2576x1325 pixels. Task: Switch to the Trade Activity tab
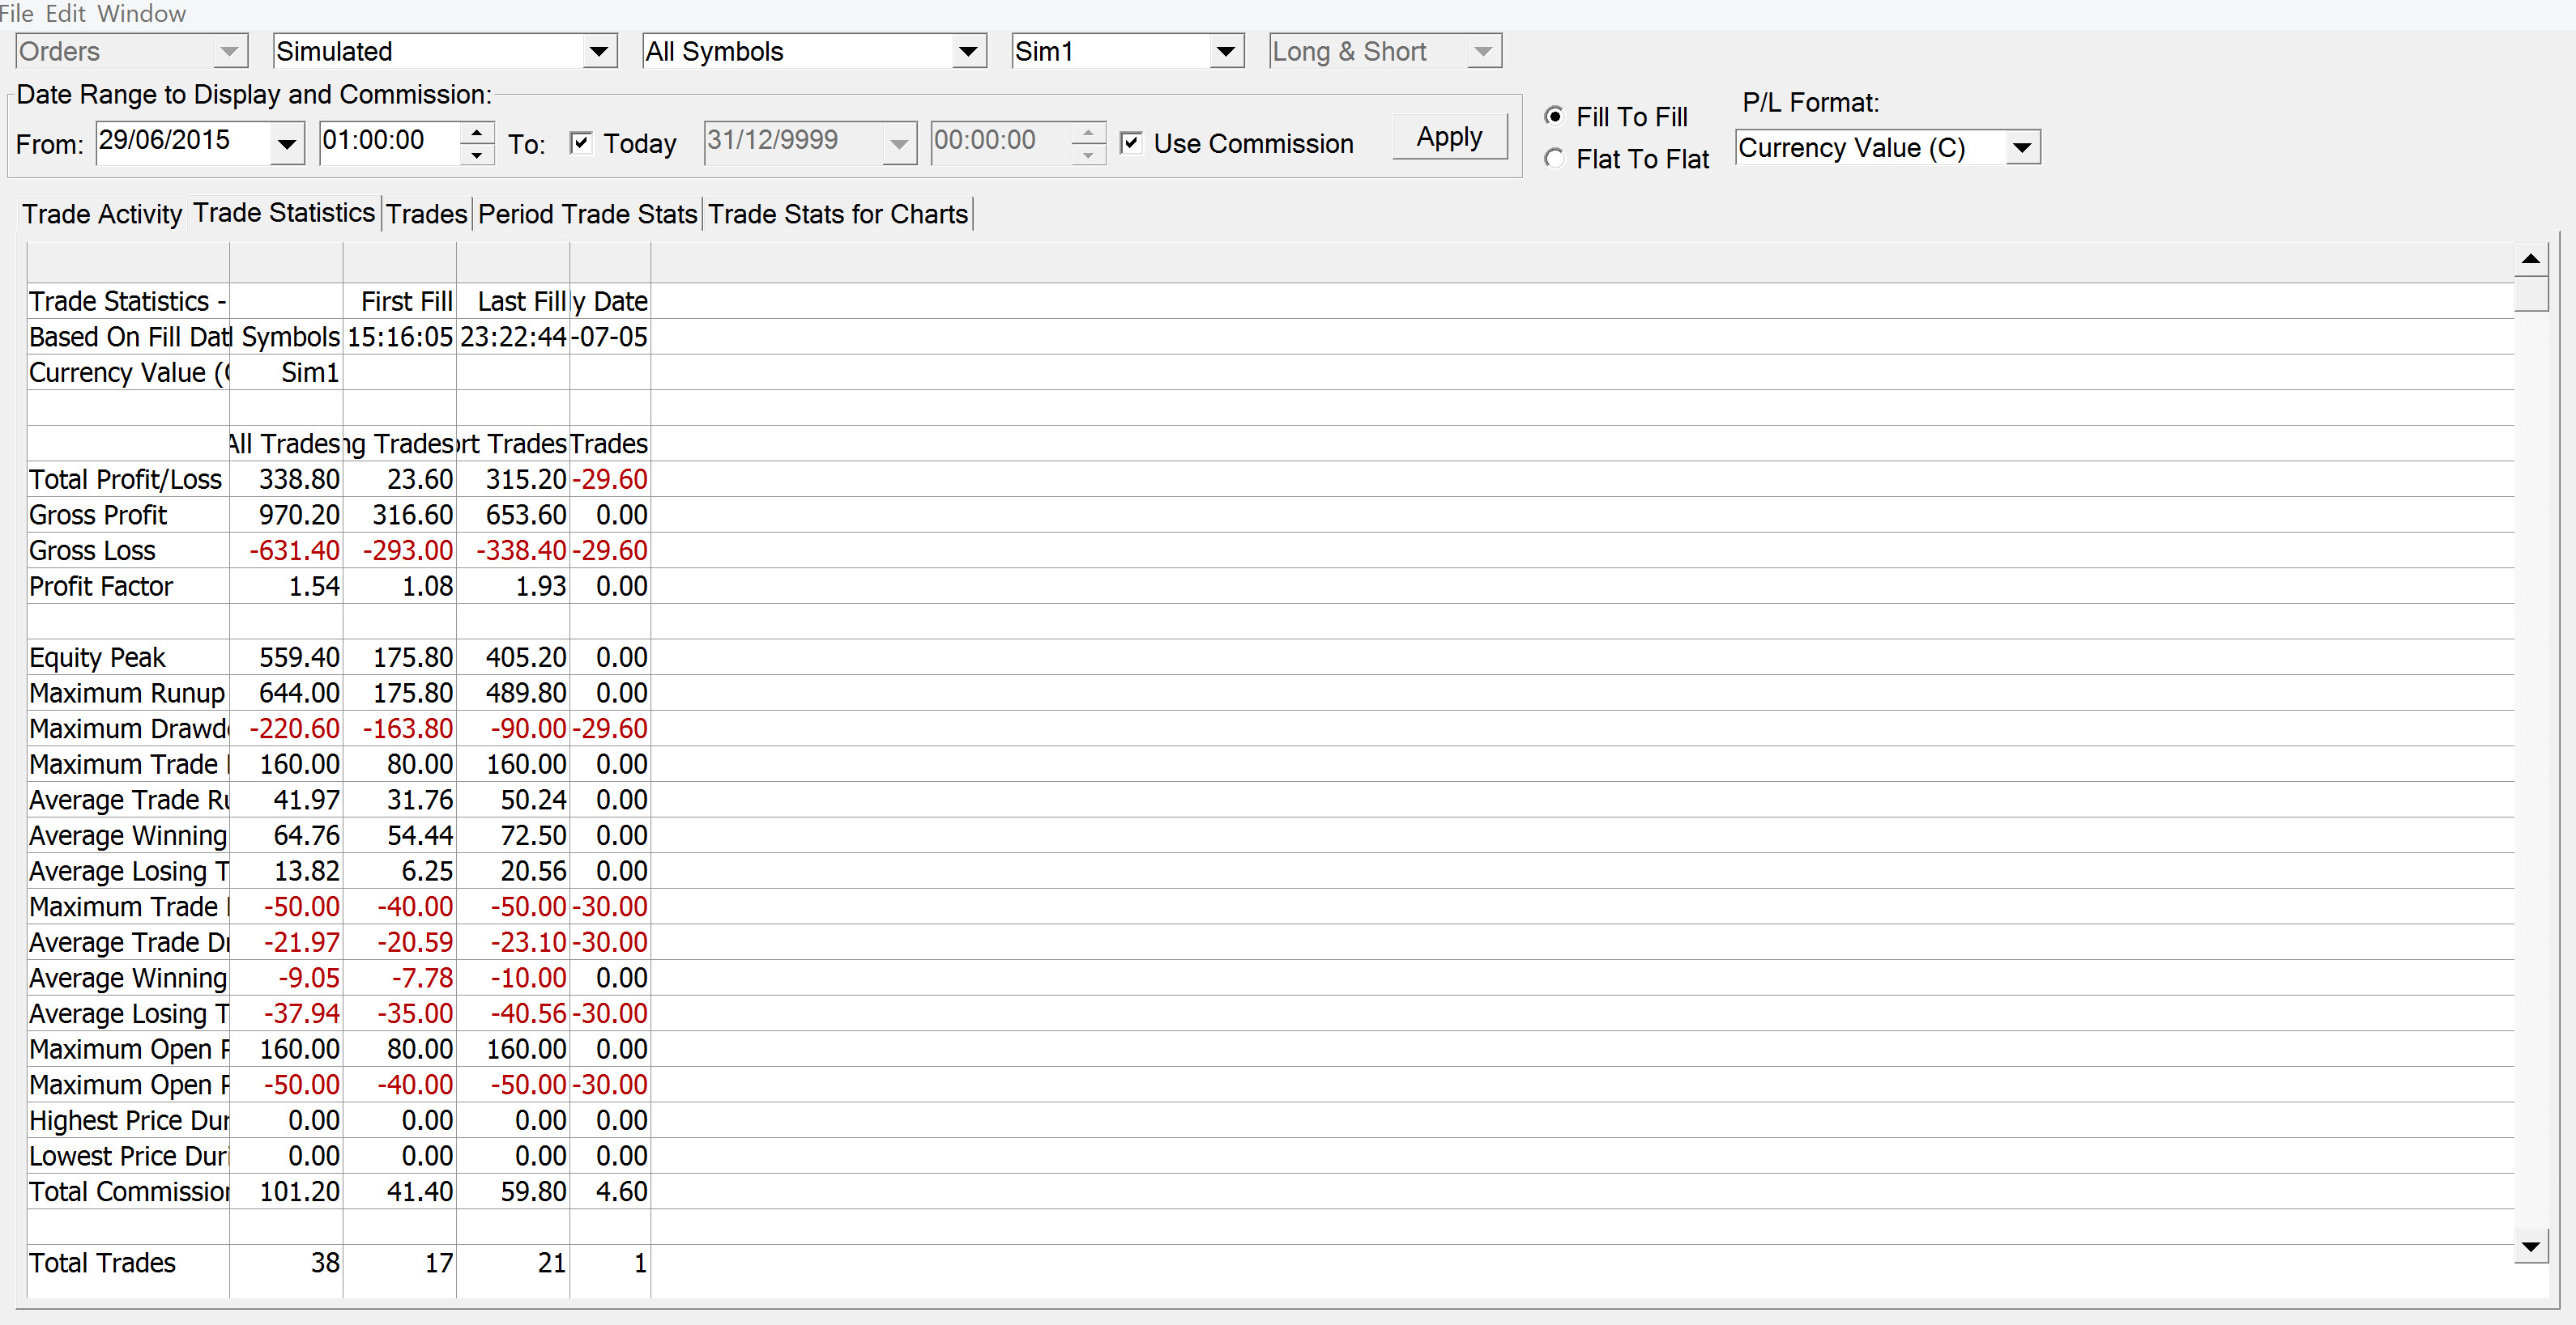click(x=102, y=214)
